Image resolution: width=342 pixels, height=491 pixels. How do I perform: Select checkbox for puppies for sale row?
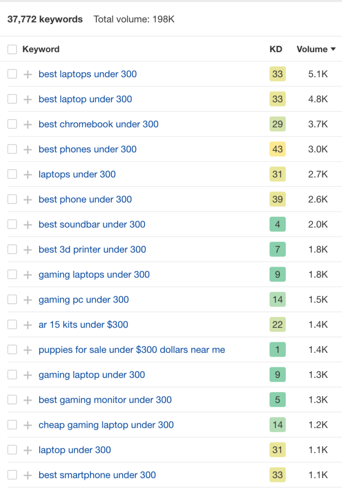[x=12, y=350]
